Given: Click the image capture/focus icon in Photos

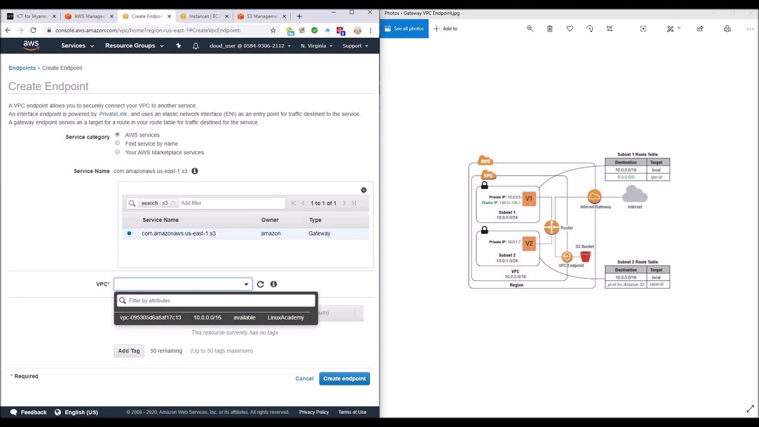Looking at the screenshot, I should pyautogui.click(x=643, y=28).
